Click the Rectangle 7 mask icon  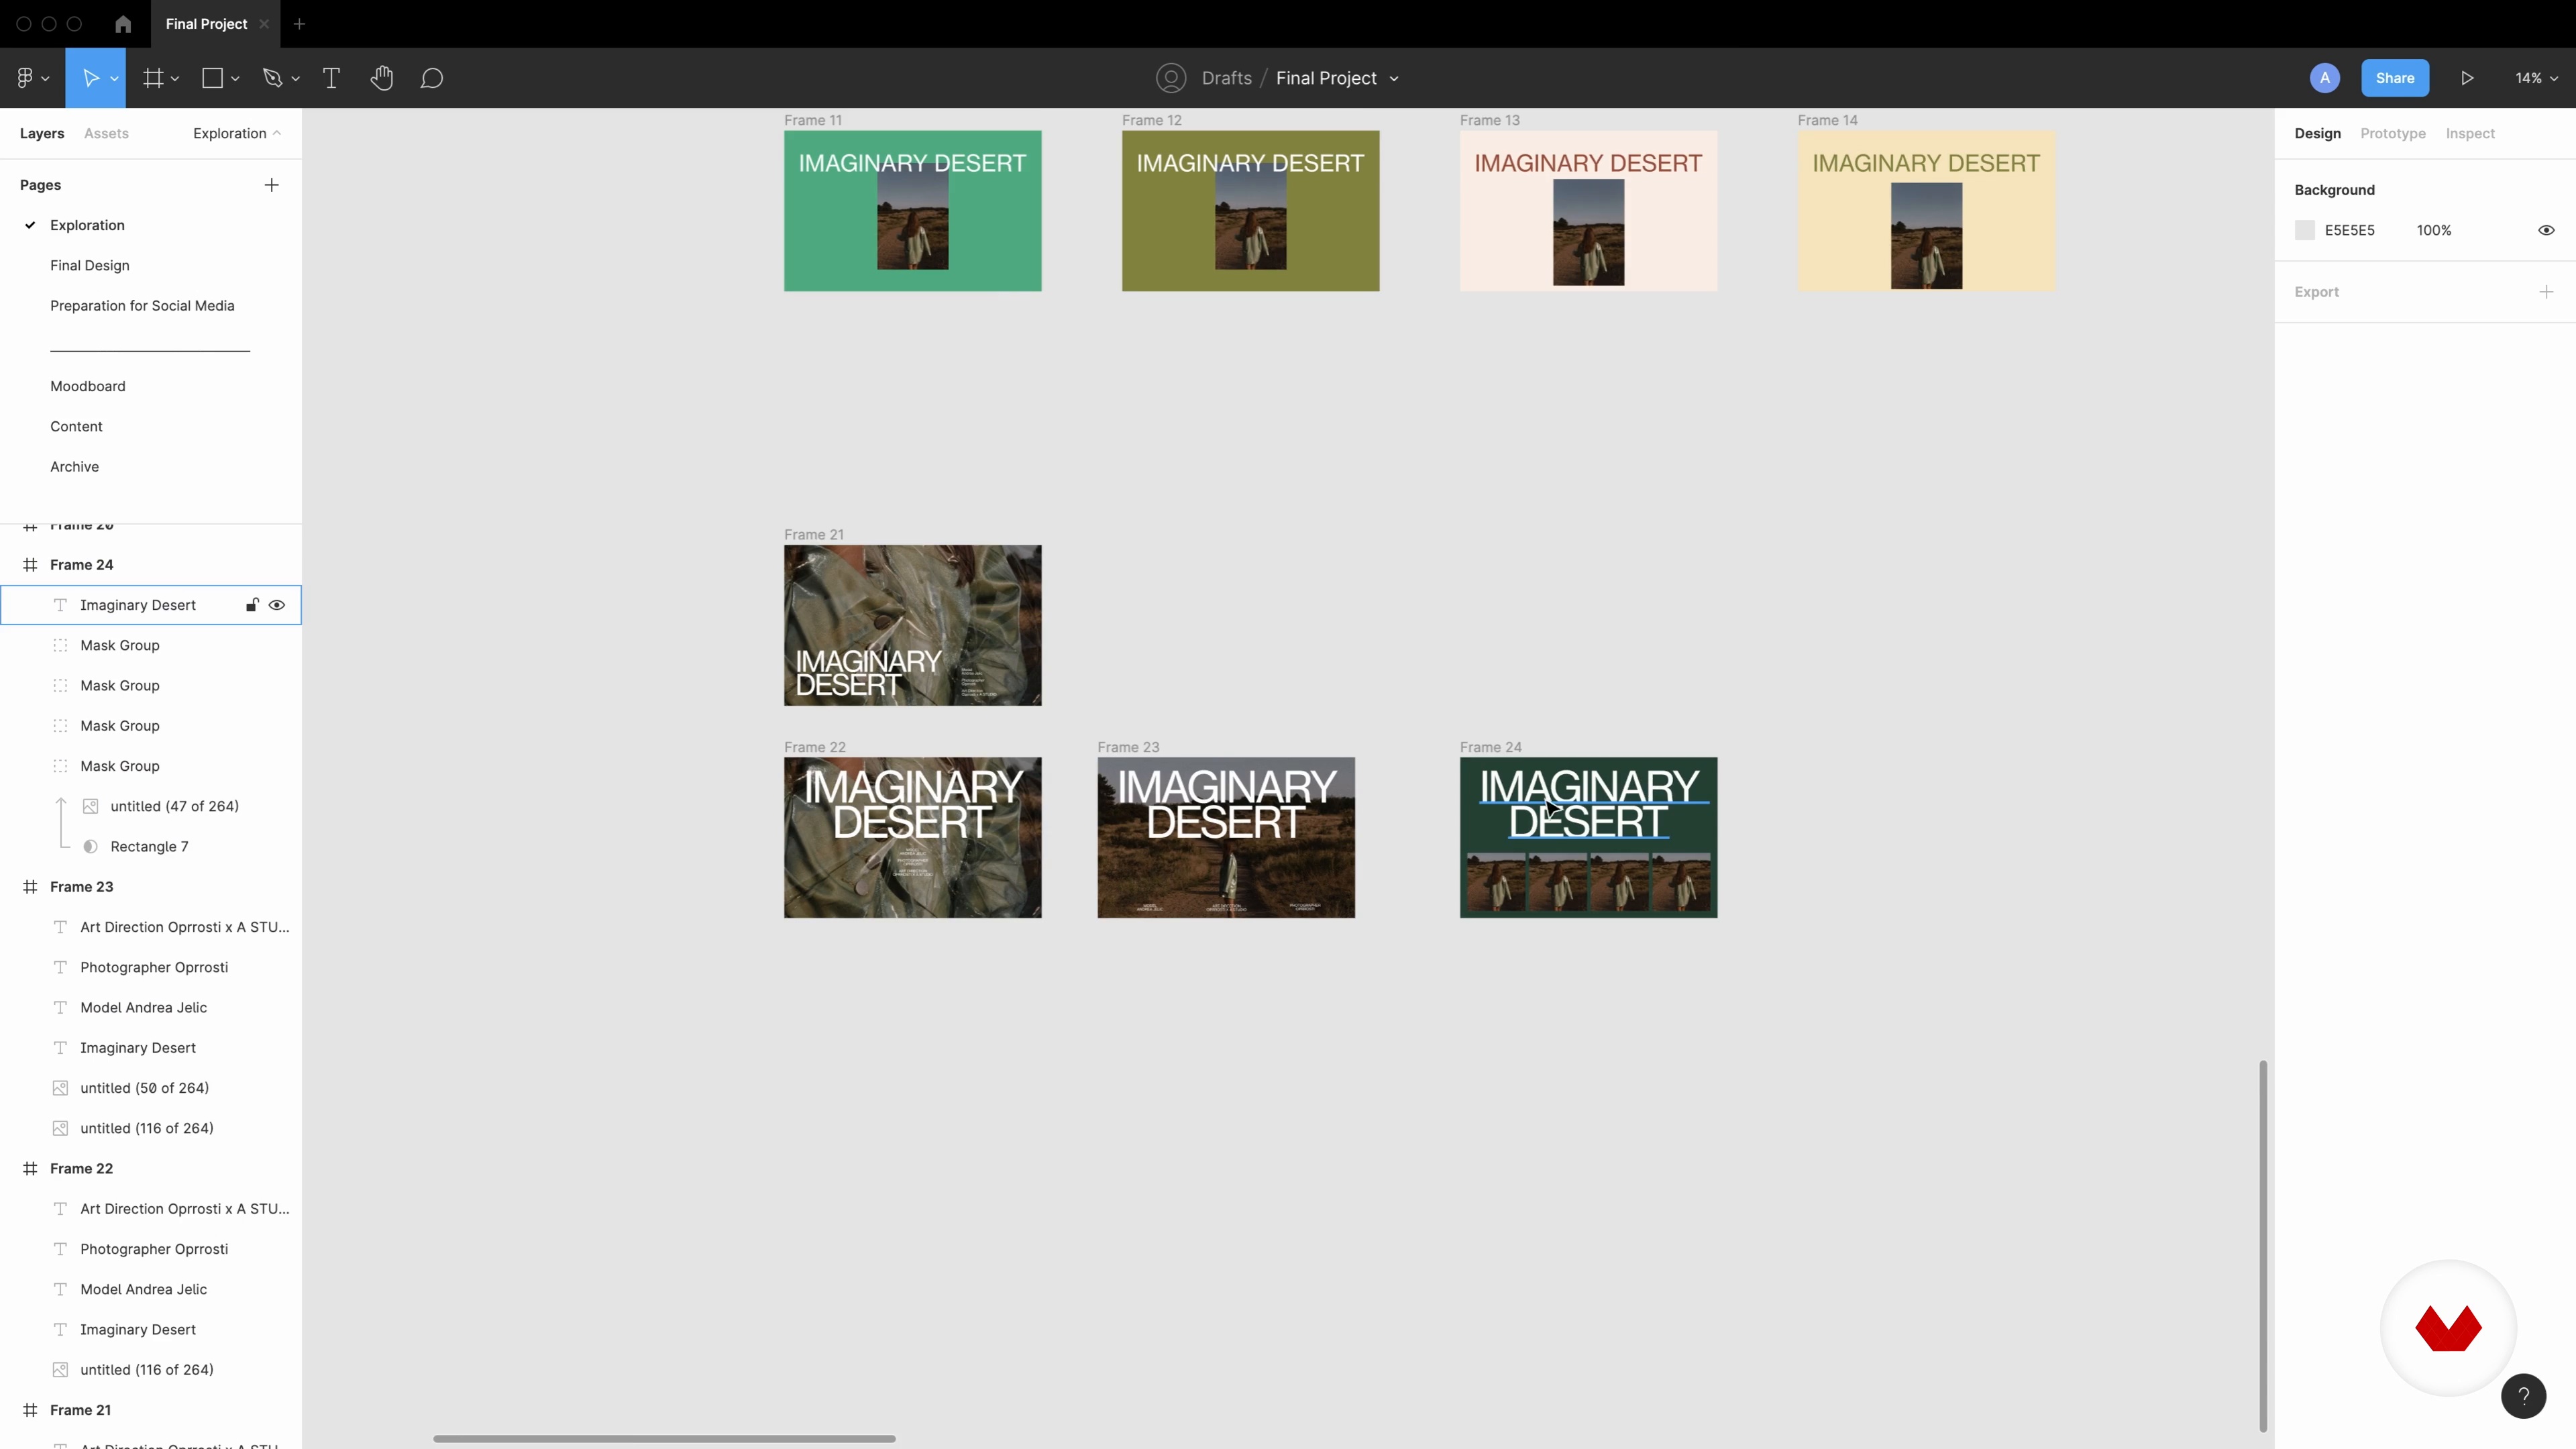(x=90, y=847)
